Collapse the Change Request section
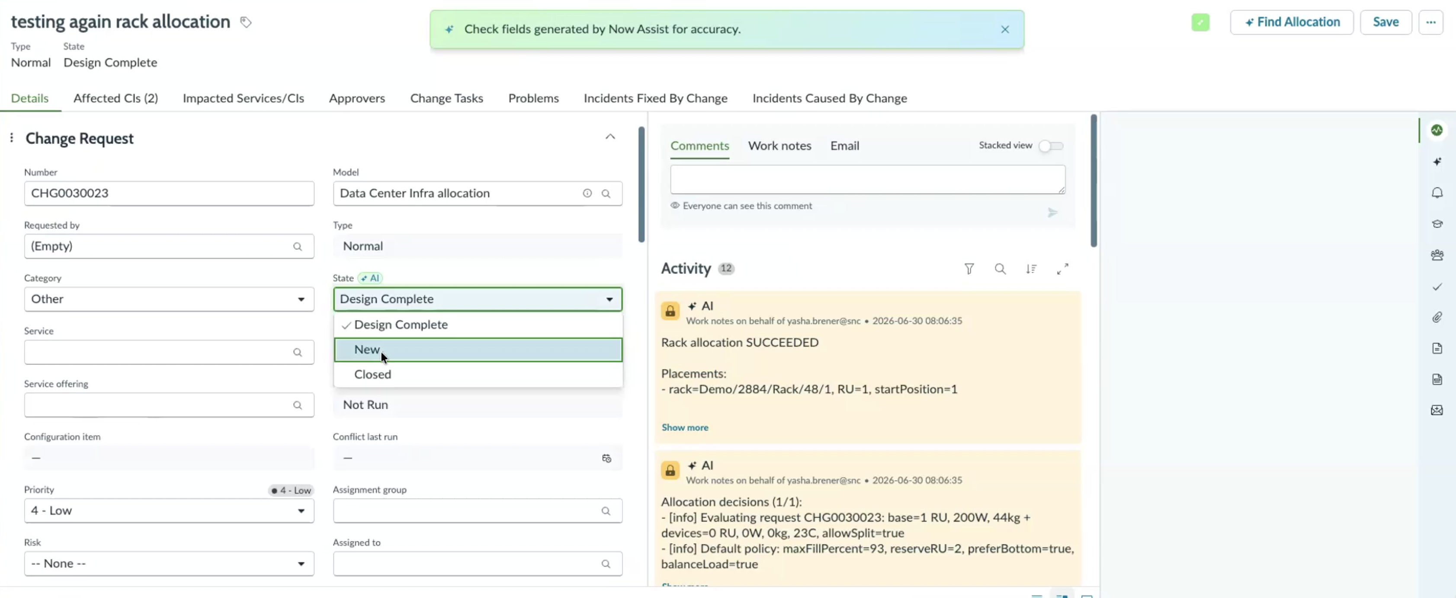 click(610, 137)
